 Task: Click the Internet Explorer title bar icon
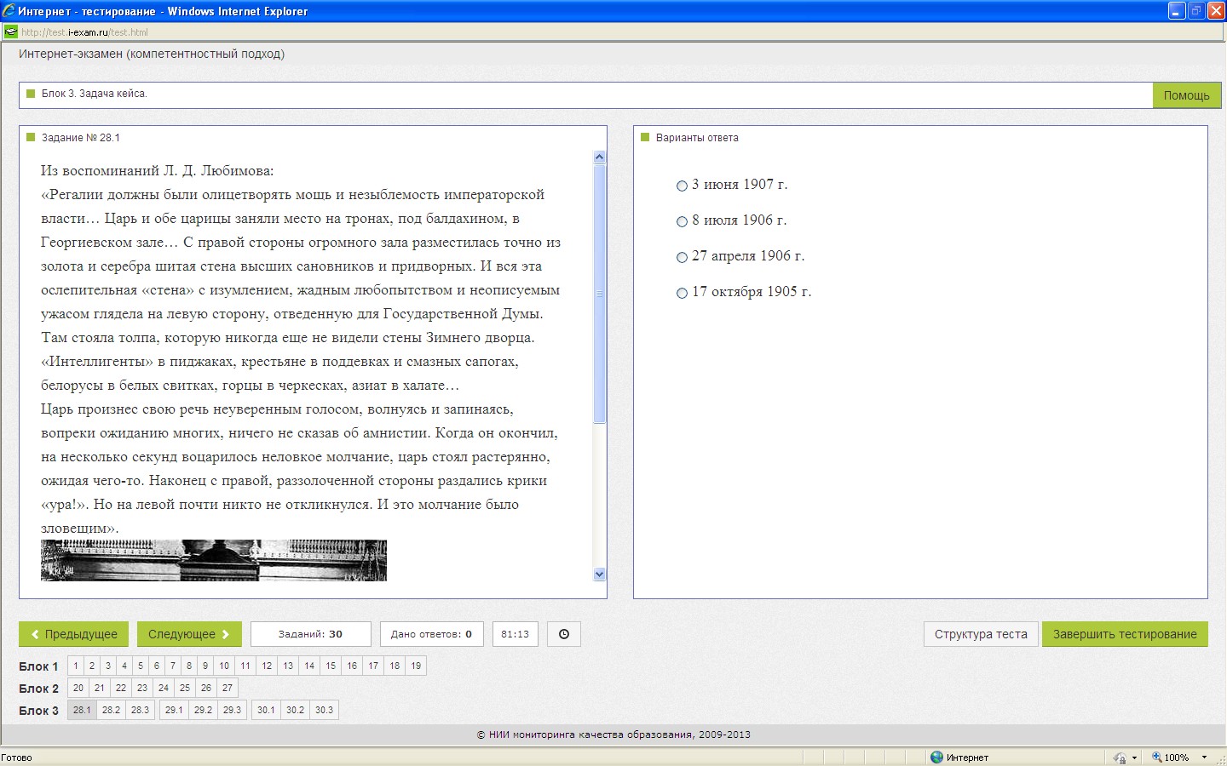click(9, 11)
